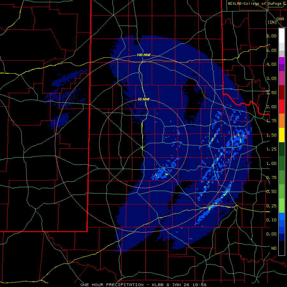The image size is (287, 287).
Task: Select the light blue swatch above 0.10
Action: tap(282, 216)
